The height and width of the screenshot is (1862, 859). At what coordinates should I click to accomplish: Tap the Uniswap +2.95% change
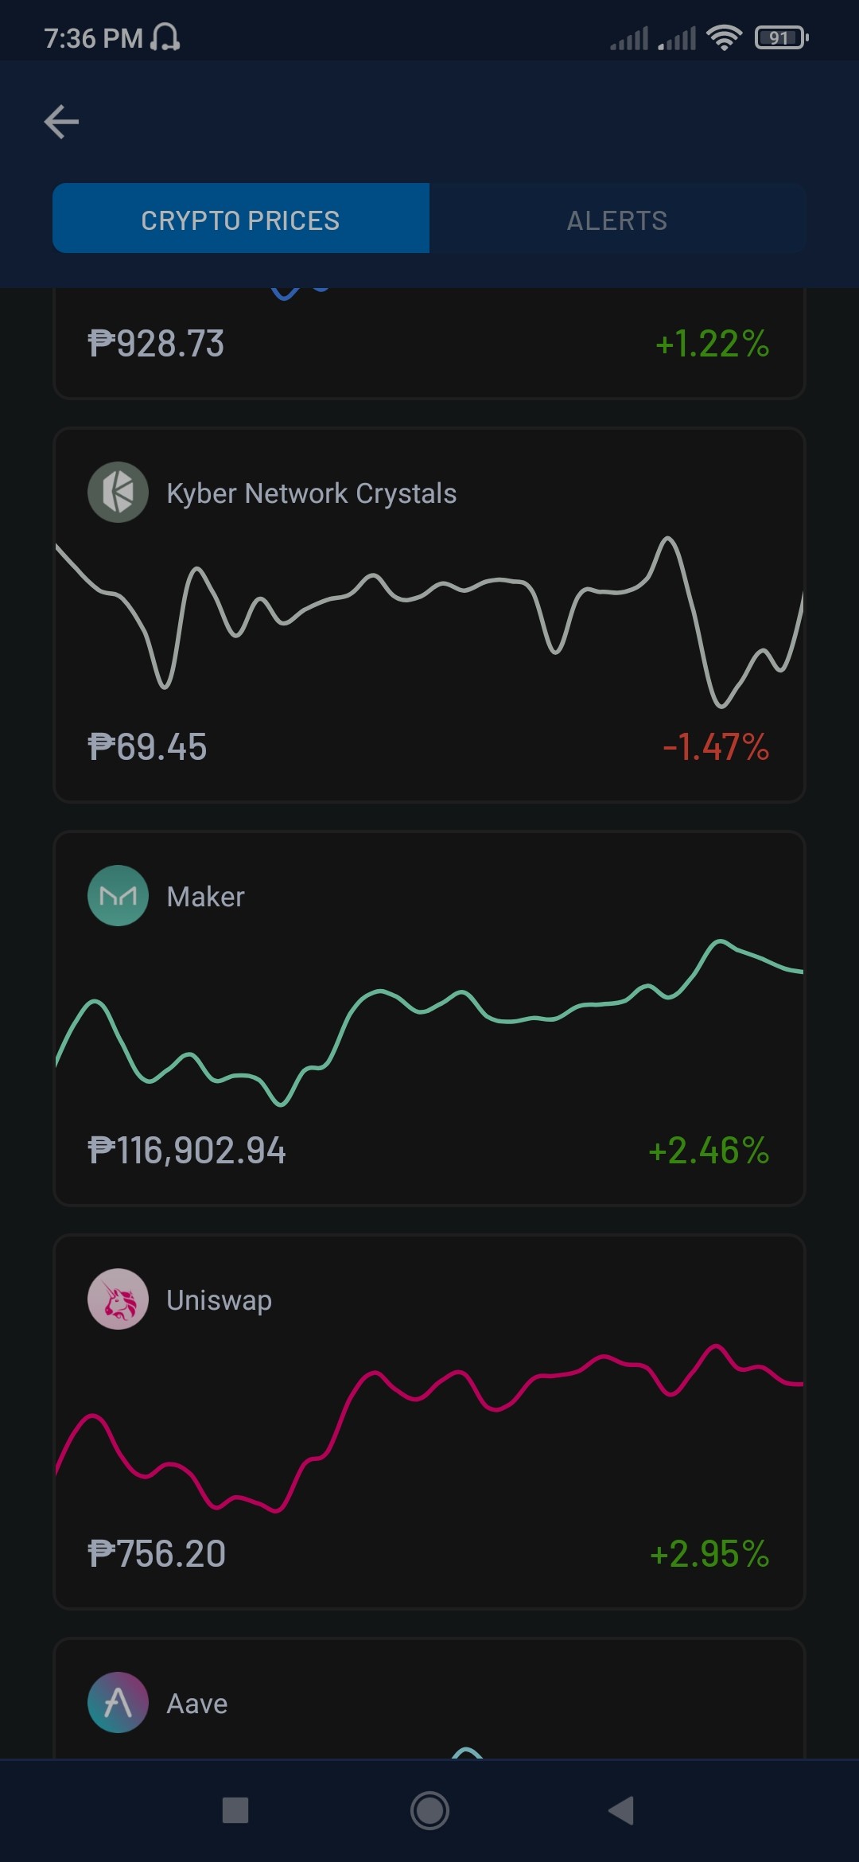[x=709, y=1554]
